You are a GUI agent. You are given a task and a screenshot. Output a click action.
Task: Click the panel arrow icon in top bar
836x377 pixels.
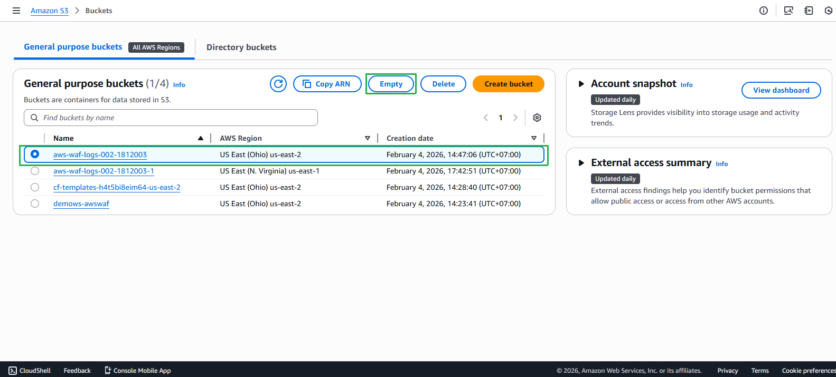pos(809,11)
